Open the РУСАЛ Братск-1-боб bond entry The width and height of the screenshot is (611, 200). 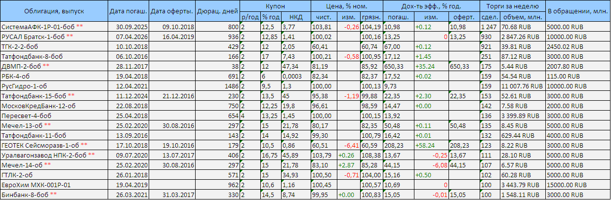[x=33, y=36]
